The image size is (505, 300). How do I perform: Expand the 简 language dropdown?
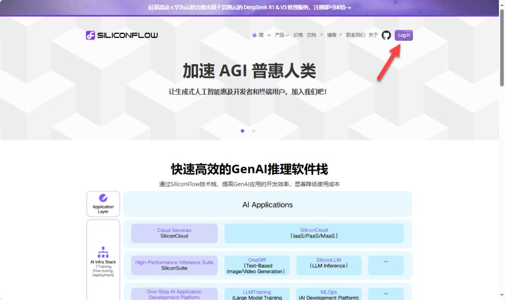(x=265, y=35)
